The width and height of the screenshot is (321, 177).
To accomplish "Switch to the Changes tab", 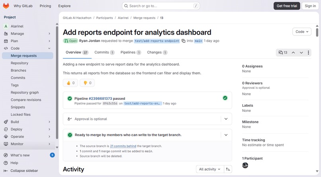I will click(157, 53).
